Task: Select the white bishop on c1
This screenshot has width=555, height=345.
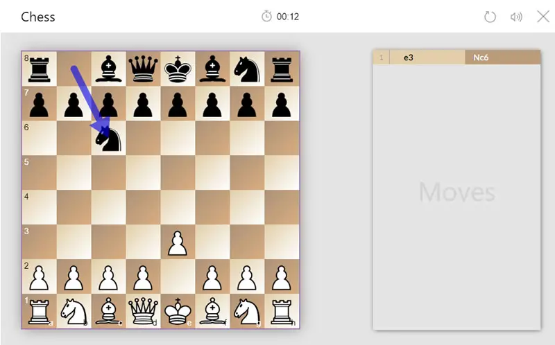Action: (x=108, y=312)
